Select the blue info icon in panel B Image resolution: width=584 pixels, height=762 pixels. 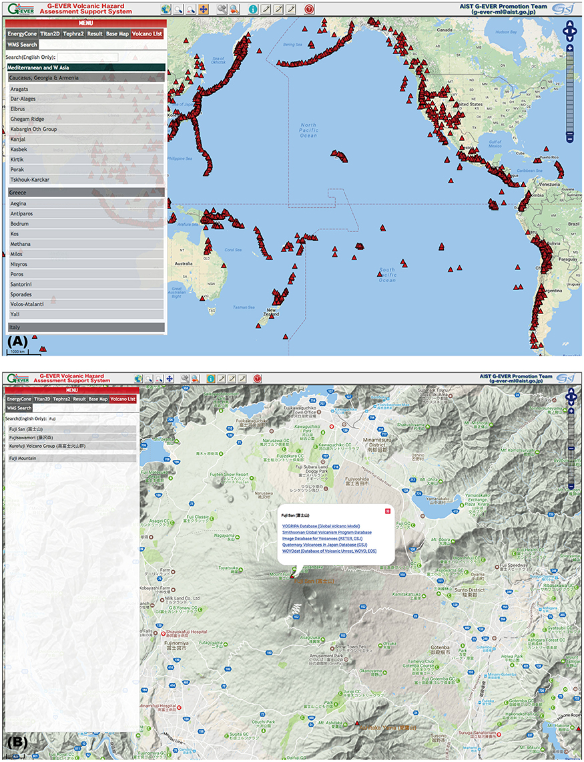tap(210, 378)
